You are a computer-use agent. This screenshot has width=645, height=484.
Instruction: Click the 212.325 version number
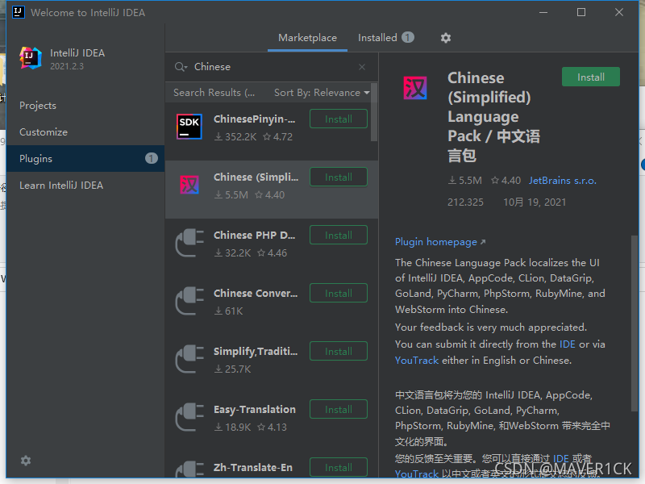tap(465, 202)
